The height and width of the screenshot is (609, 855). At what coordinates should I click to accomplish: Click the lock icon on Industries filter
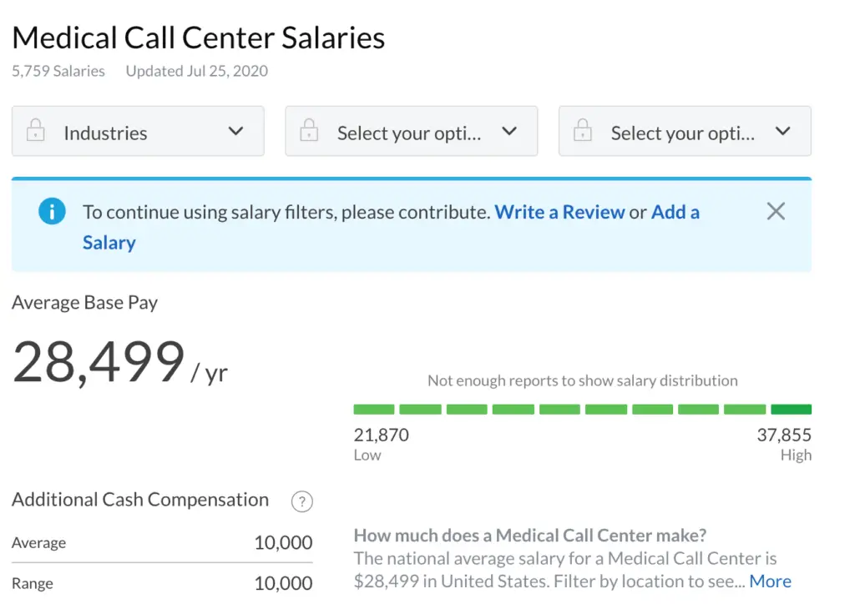[35, 129]
